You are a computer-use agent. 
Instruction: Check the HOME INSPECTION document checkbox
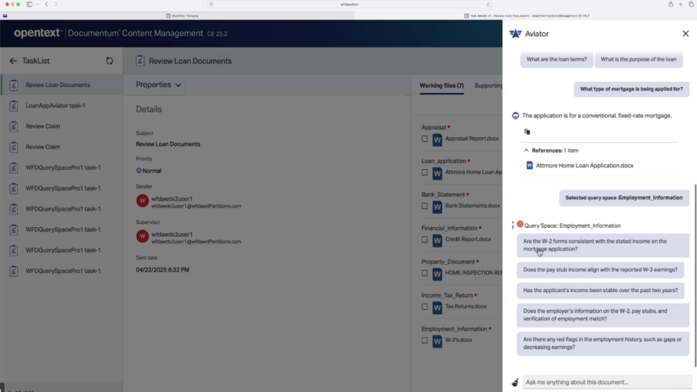point(424,273)
